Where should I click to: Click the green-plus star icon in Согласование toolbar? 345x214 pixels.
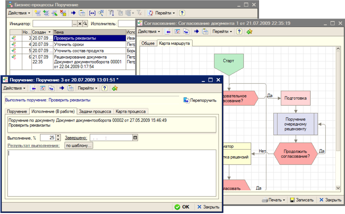coord(249,32)
